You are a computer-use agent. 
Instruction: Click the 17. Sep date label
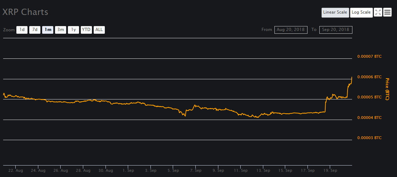[308, 171]
